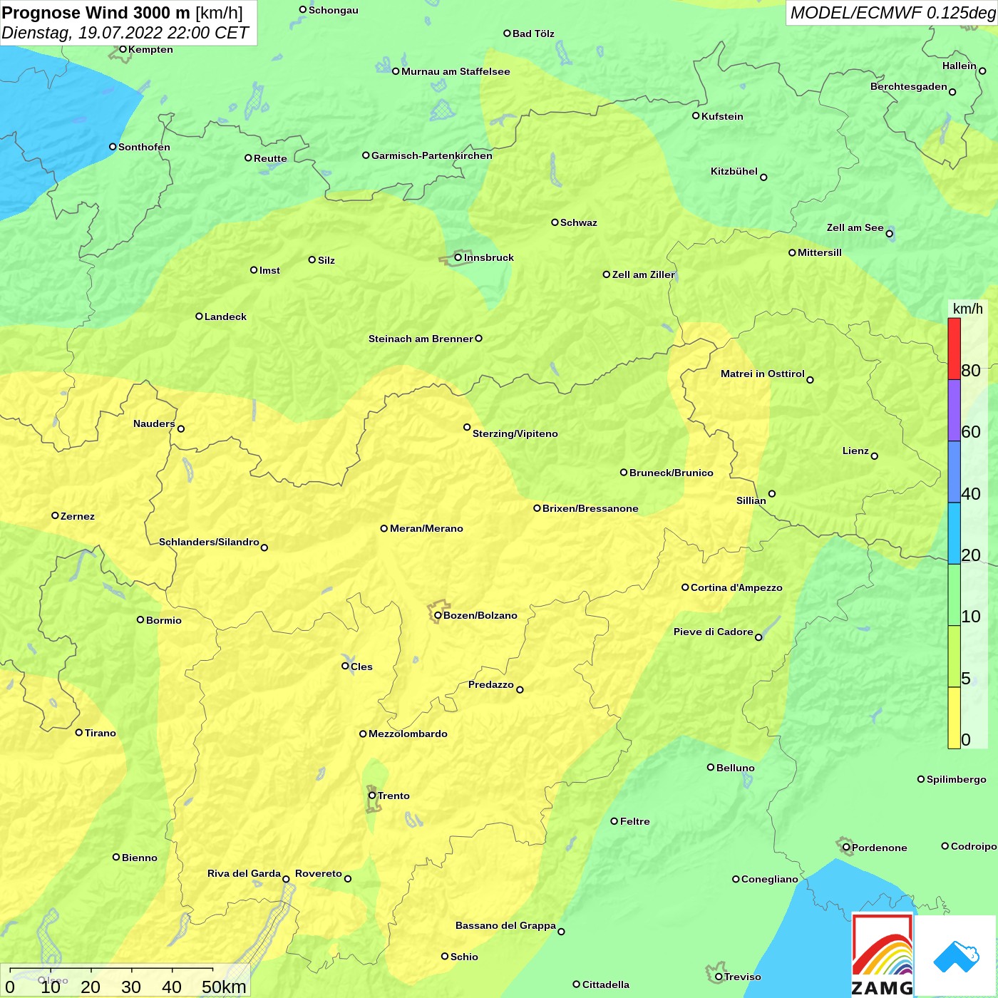The image size is (998, 998).
Task: Click the Zell am See label
Action: tap(855, 227)
